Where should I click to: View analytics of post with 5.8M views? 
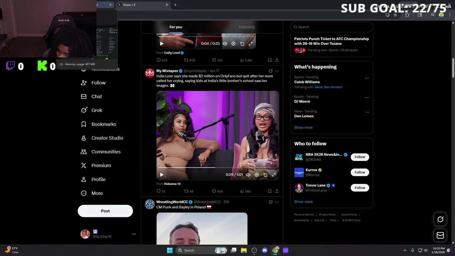(x=246, y=60)
